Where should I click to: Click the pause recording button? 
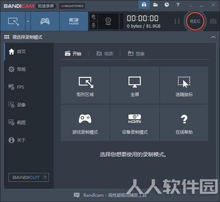pos(177,22)
